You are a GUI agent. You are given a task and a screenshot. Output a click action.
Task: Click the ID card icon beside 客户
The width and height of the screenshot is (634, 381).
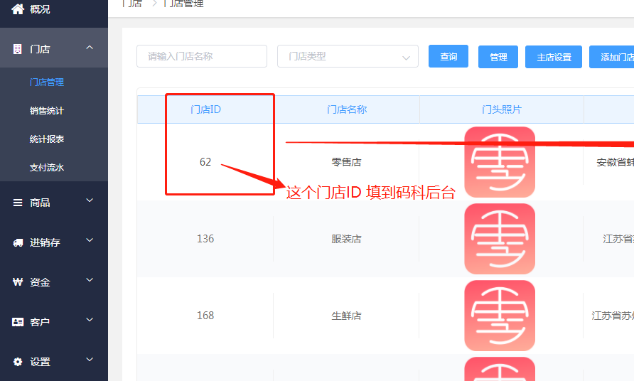click(18, 322)
